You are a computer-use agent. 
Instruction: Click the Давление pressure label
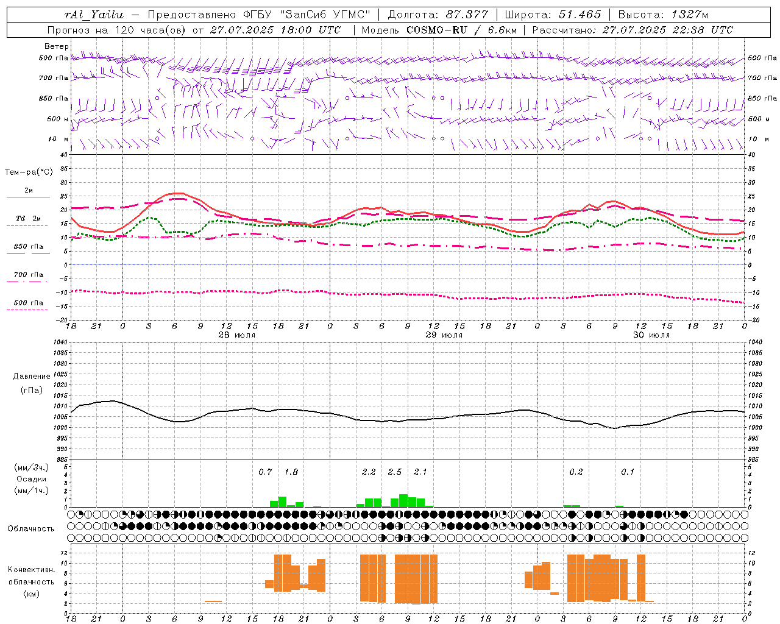31,377
